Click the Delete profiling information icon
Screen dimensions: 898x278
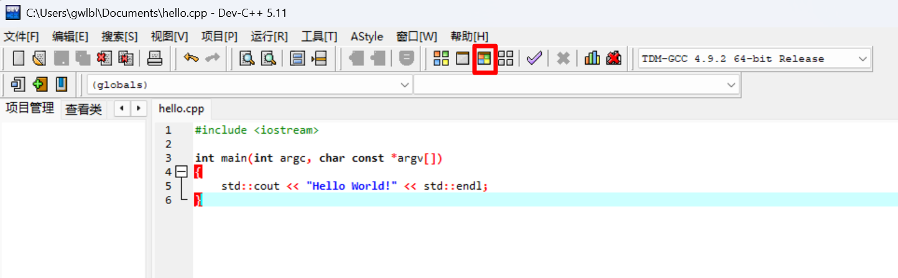click(x=614, y=58)
